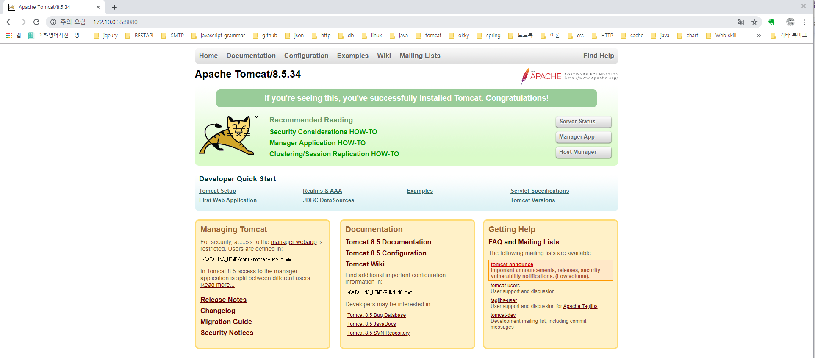The width and height of the screenshot is (815, 358).
Task: Open Mailing Lists in the navigation bar
Action: [x=420, y=56]
